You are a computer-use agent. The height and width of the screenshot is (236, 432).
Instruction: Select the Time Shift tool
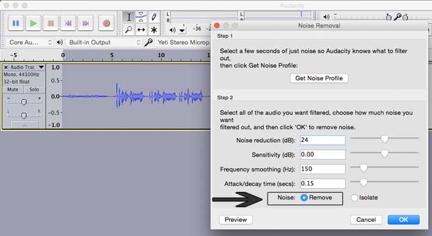click(x=141, y=29)
